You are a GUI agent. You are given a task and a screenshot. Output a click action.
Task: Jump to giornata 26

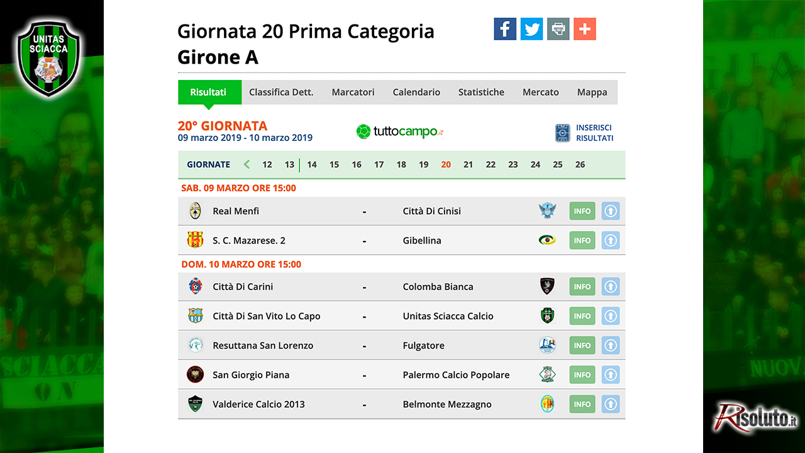[580, 164]
